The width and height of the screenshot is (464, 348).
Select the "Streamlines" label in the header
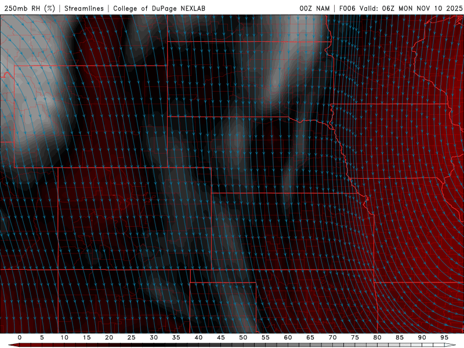(x=84, y=8)
